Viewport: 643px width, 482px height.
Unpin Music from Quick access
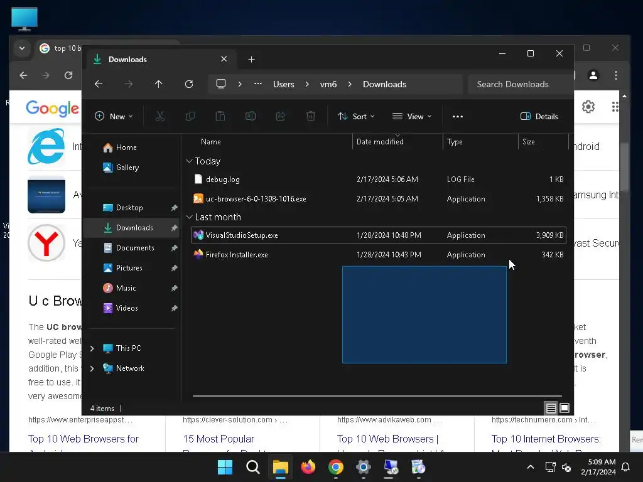[175, 288]
